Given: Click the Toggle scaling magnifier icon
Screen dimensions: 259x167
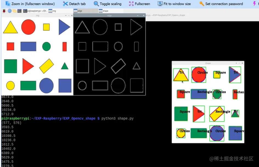Looking at the screenshot, I should tap(96, 4).
